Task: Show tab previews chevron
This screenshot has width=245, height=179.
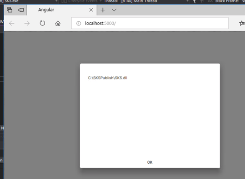Action: (114, 10)
